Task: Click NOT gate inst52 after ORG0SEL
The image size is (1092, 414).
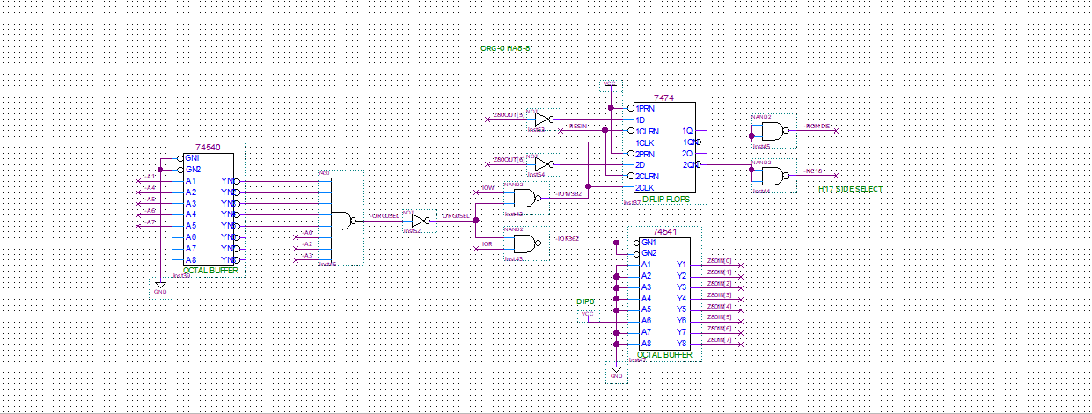Action: pos(419,220)
